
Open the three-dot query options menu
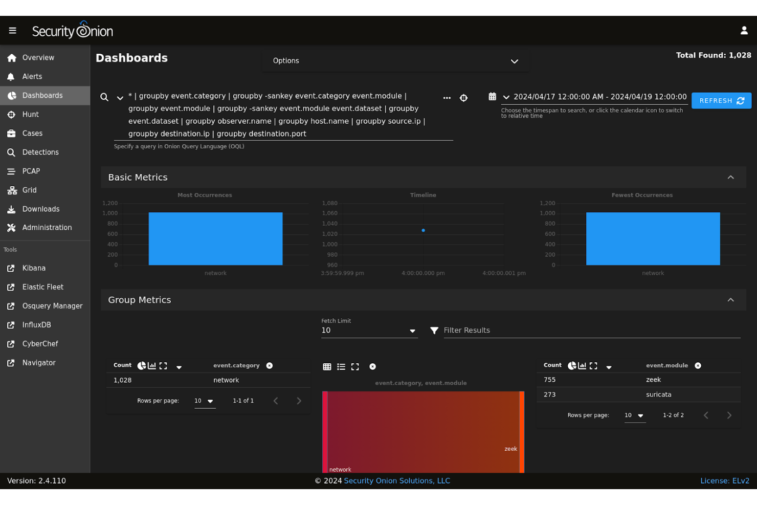coord(447,98)
